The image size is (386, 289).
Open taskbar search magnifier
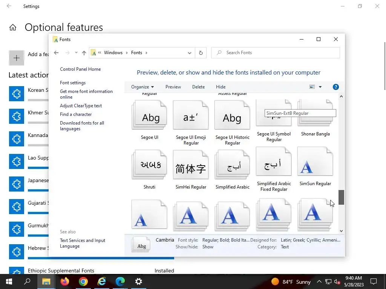[x=27, y=281]
